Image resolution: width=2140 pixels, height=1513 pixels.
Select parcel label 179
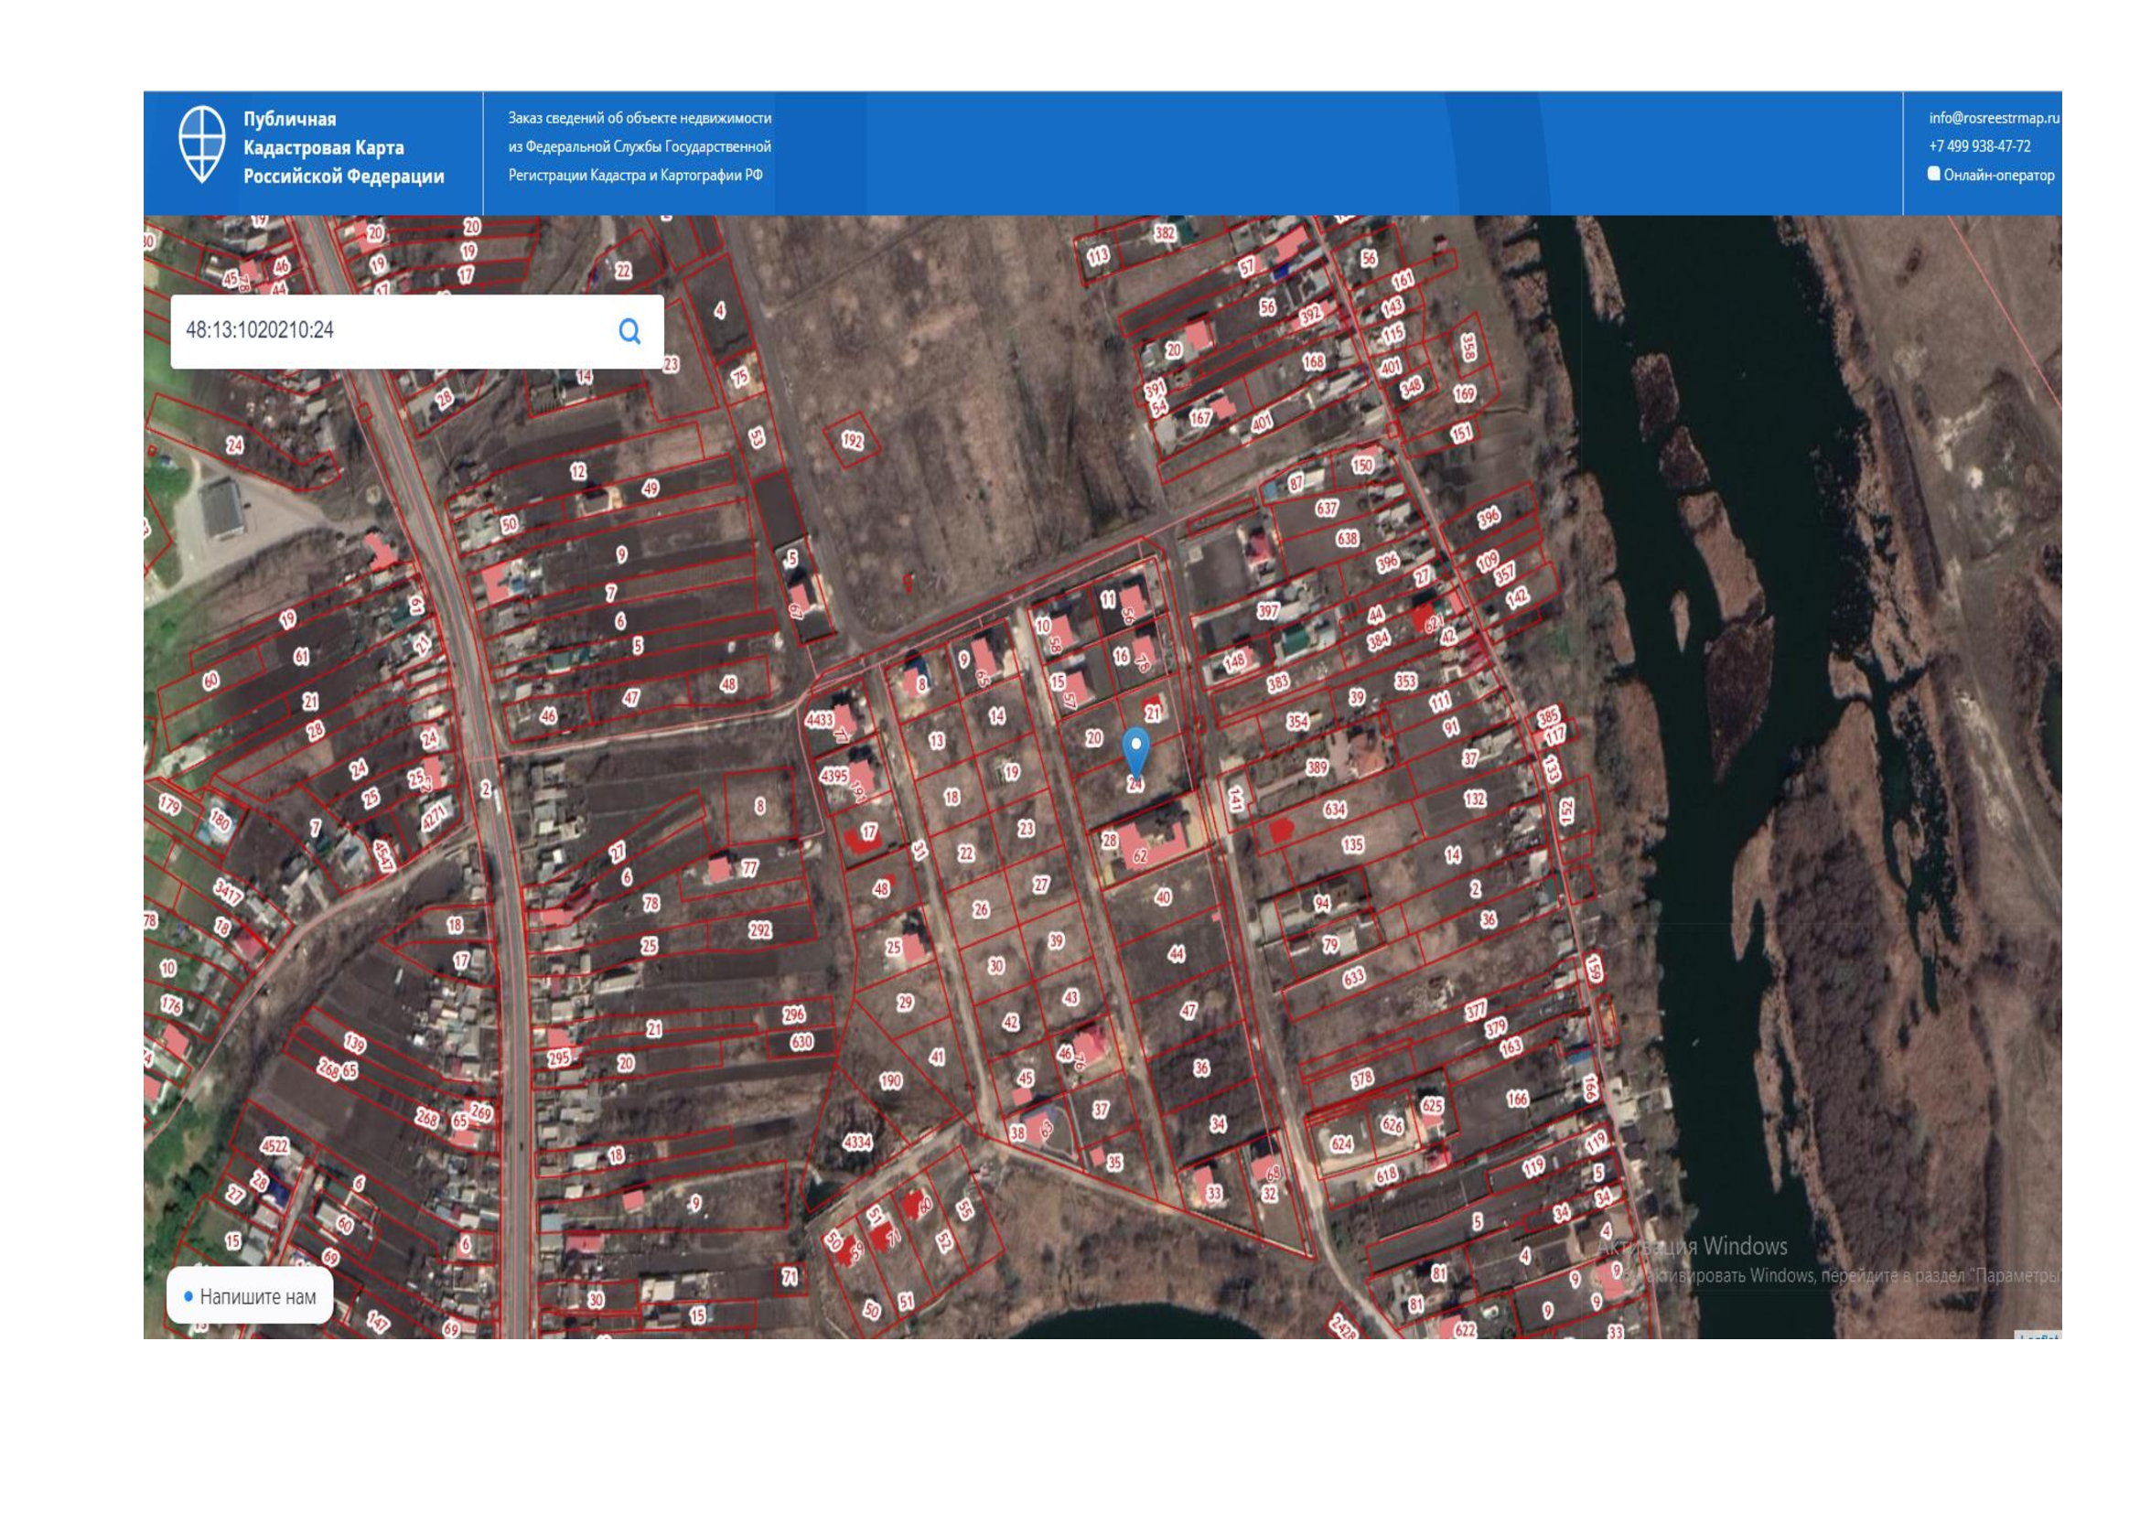coord(169,804)
